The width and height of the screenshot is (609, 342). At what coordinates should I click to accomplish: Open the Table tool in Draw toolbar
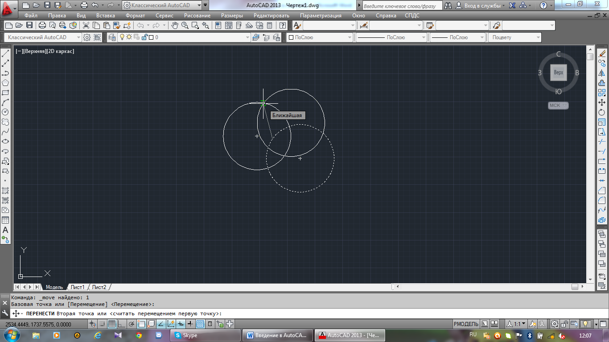point(5,220)
